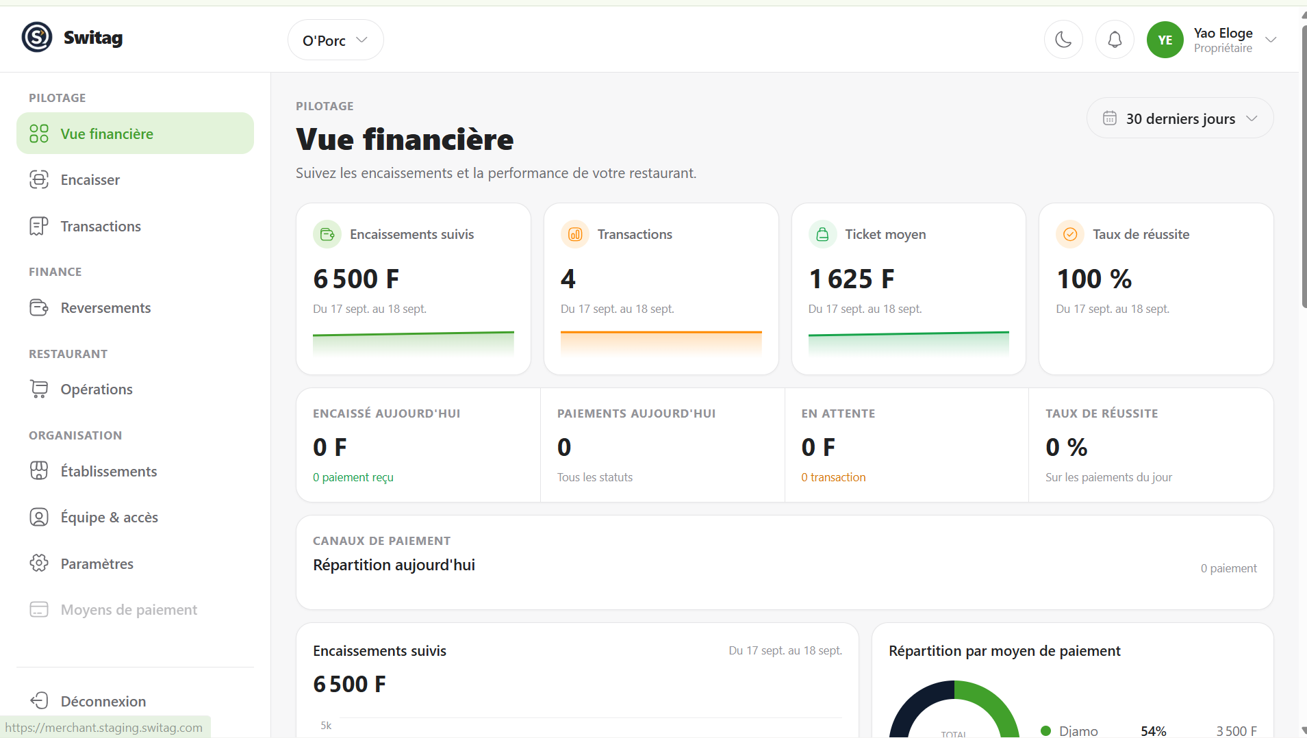Image resolution: width=1307 pixels, height=738 pixels.
Task: Expand the Yao Eloge account menu chevron
Action: tap(1271, 40)
